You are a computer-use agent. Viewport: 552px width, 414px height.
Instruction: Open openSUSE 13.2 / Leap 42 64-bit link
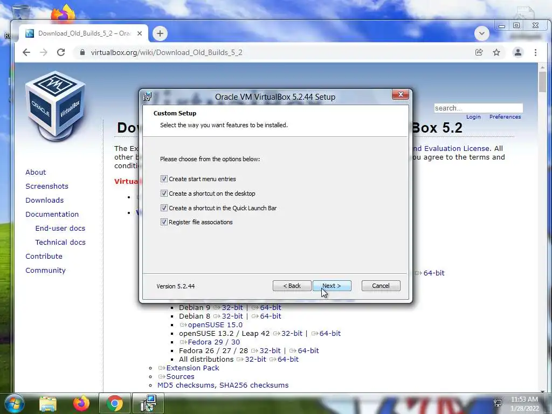330,333
